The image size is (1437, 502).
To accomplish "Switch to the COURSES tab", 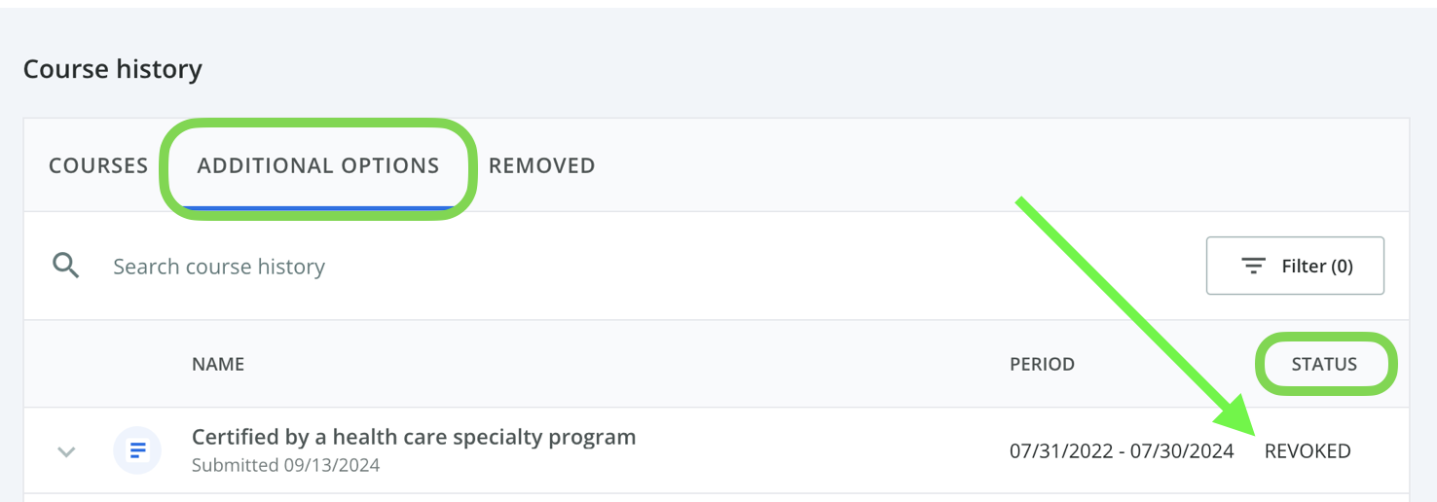I will coord(98,165).
